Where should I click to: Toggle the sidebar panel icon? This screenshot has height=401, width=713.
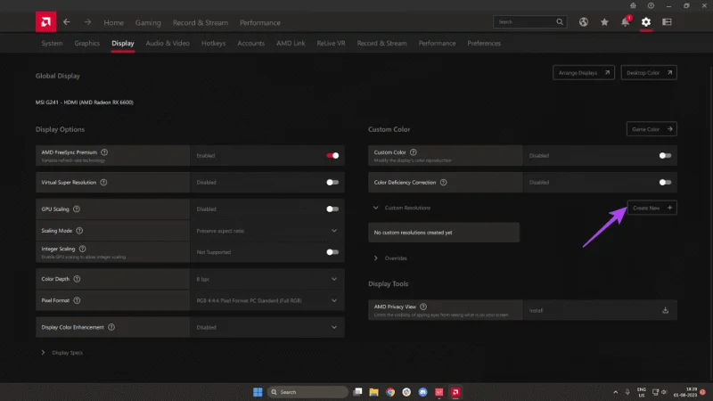(x=667, y=21)
